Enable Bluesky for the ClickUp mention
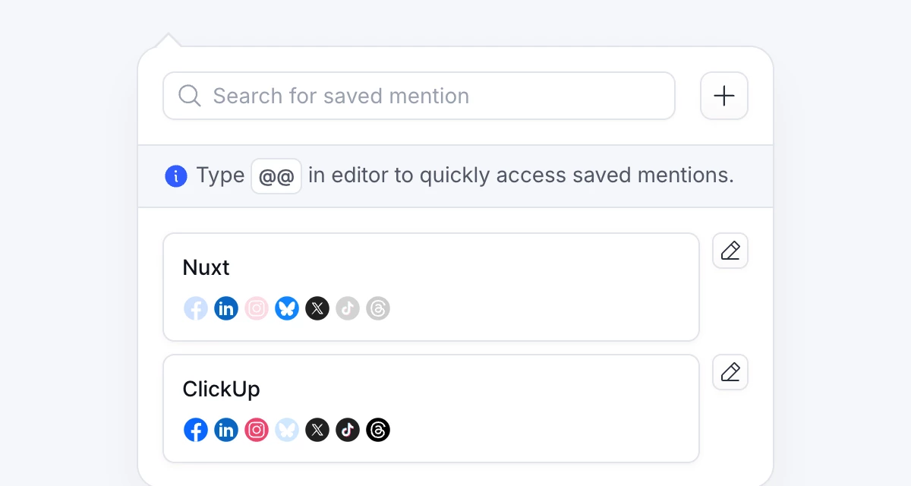The width and height of the screenshot is (911, 486). point(287,430)
